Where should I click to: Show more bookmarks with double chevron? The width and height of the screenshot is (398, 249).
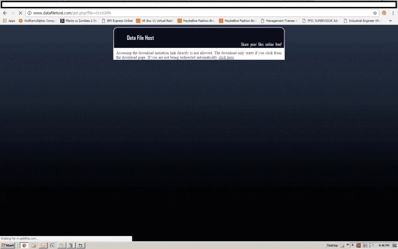point(390,21)
